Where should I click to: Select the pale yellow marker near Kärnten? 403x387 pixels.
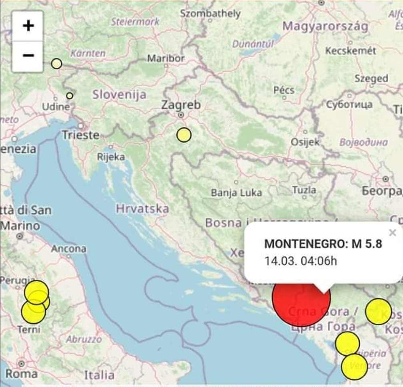pos(56,63)
